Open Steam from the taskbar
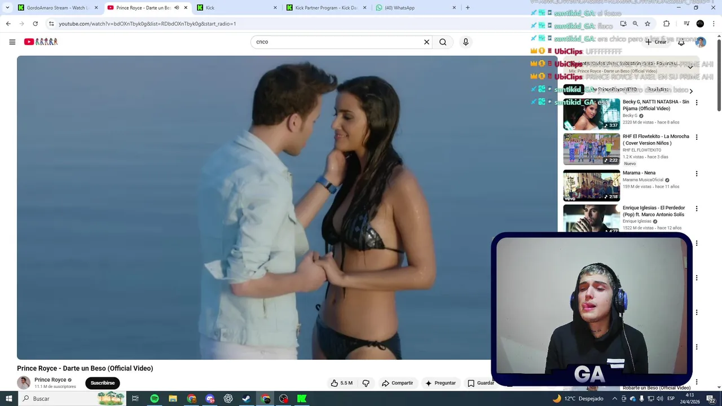This screenshot has width=722, height=406. click(x=246, y=399)
